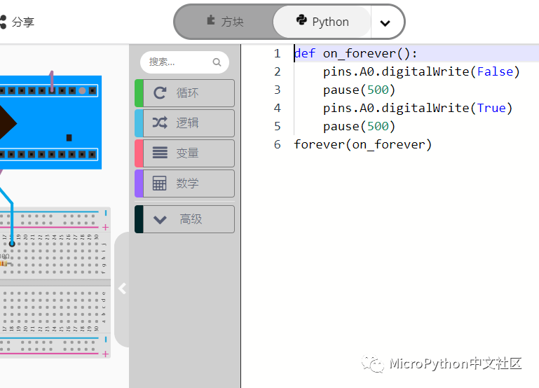Click 'pins.A0.digitalWrite(True)' on line 4
The width and height of the screenshot is (539, 388).
click(418, 108)
